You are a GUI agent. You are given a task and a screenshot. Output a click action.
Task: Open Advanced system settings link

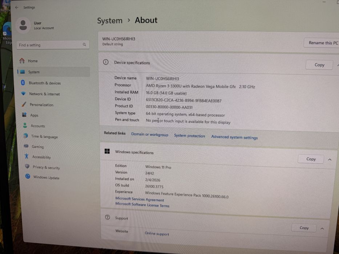point(234,137)
